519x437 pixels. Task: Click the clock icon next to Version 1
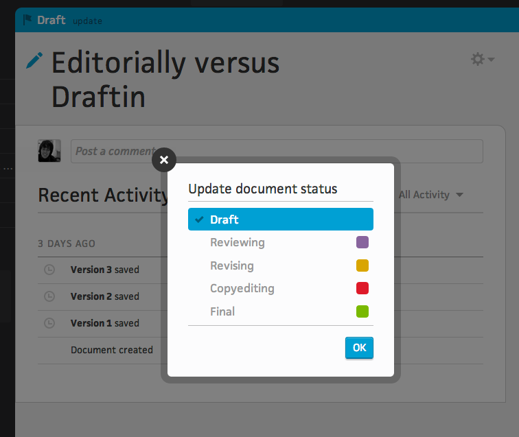point(49,323)
